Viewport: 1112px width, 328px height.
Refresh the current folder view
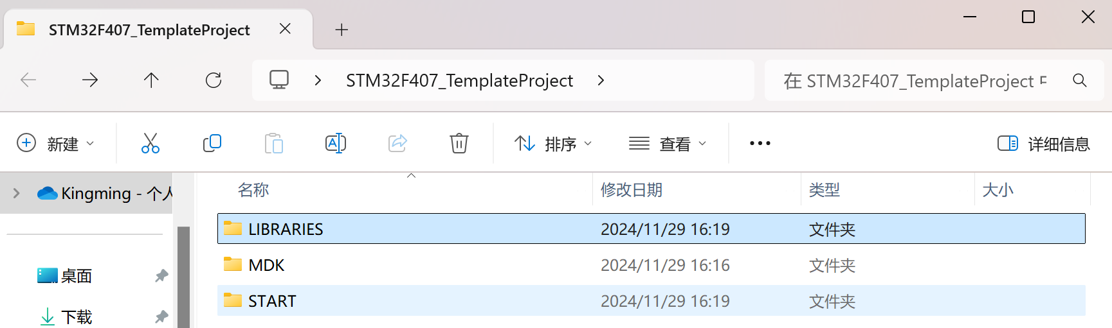click(214, 80)
